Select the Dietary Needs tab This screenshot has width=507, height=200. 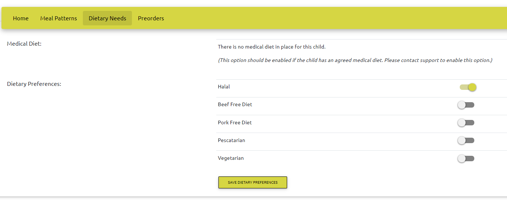pos(107,18)
